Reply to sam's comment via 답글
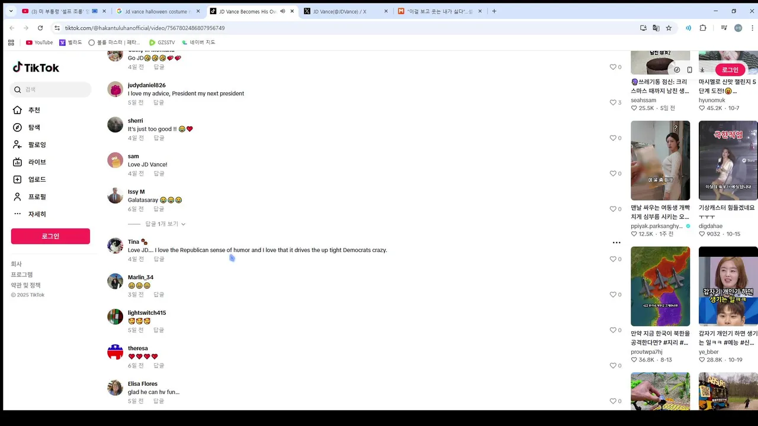Viewport: 758px width, 426px height. [159, 173]
